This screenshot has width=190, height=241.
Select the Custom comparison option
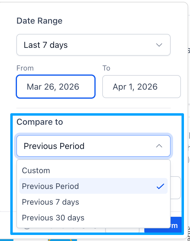click(36, 170)
